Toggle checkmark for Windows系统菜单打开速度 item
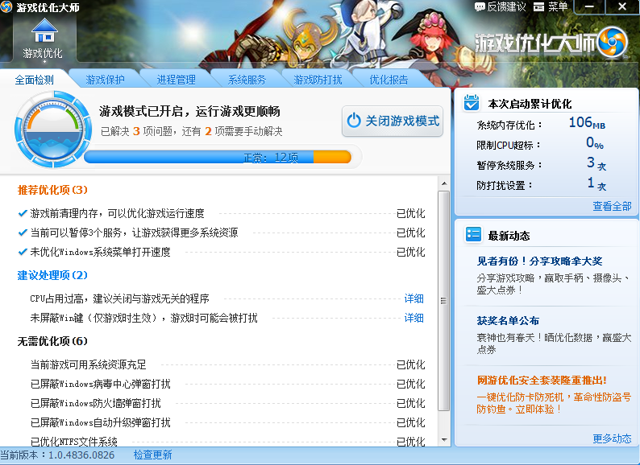The height and width of the screenshot is (465, 640). [x=23, y=252]
